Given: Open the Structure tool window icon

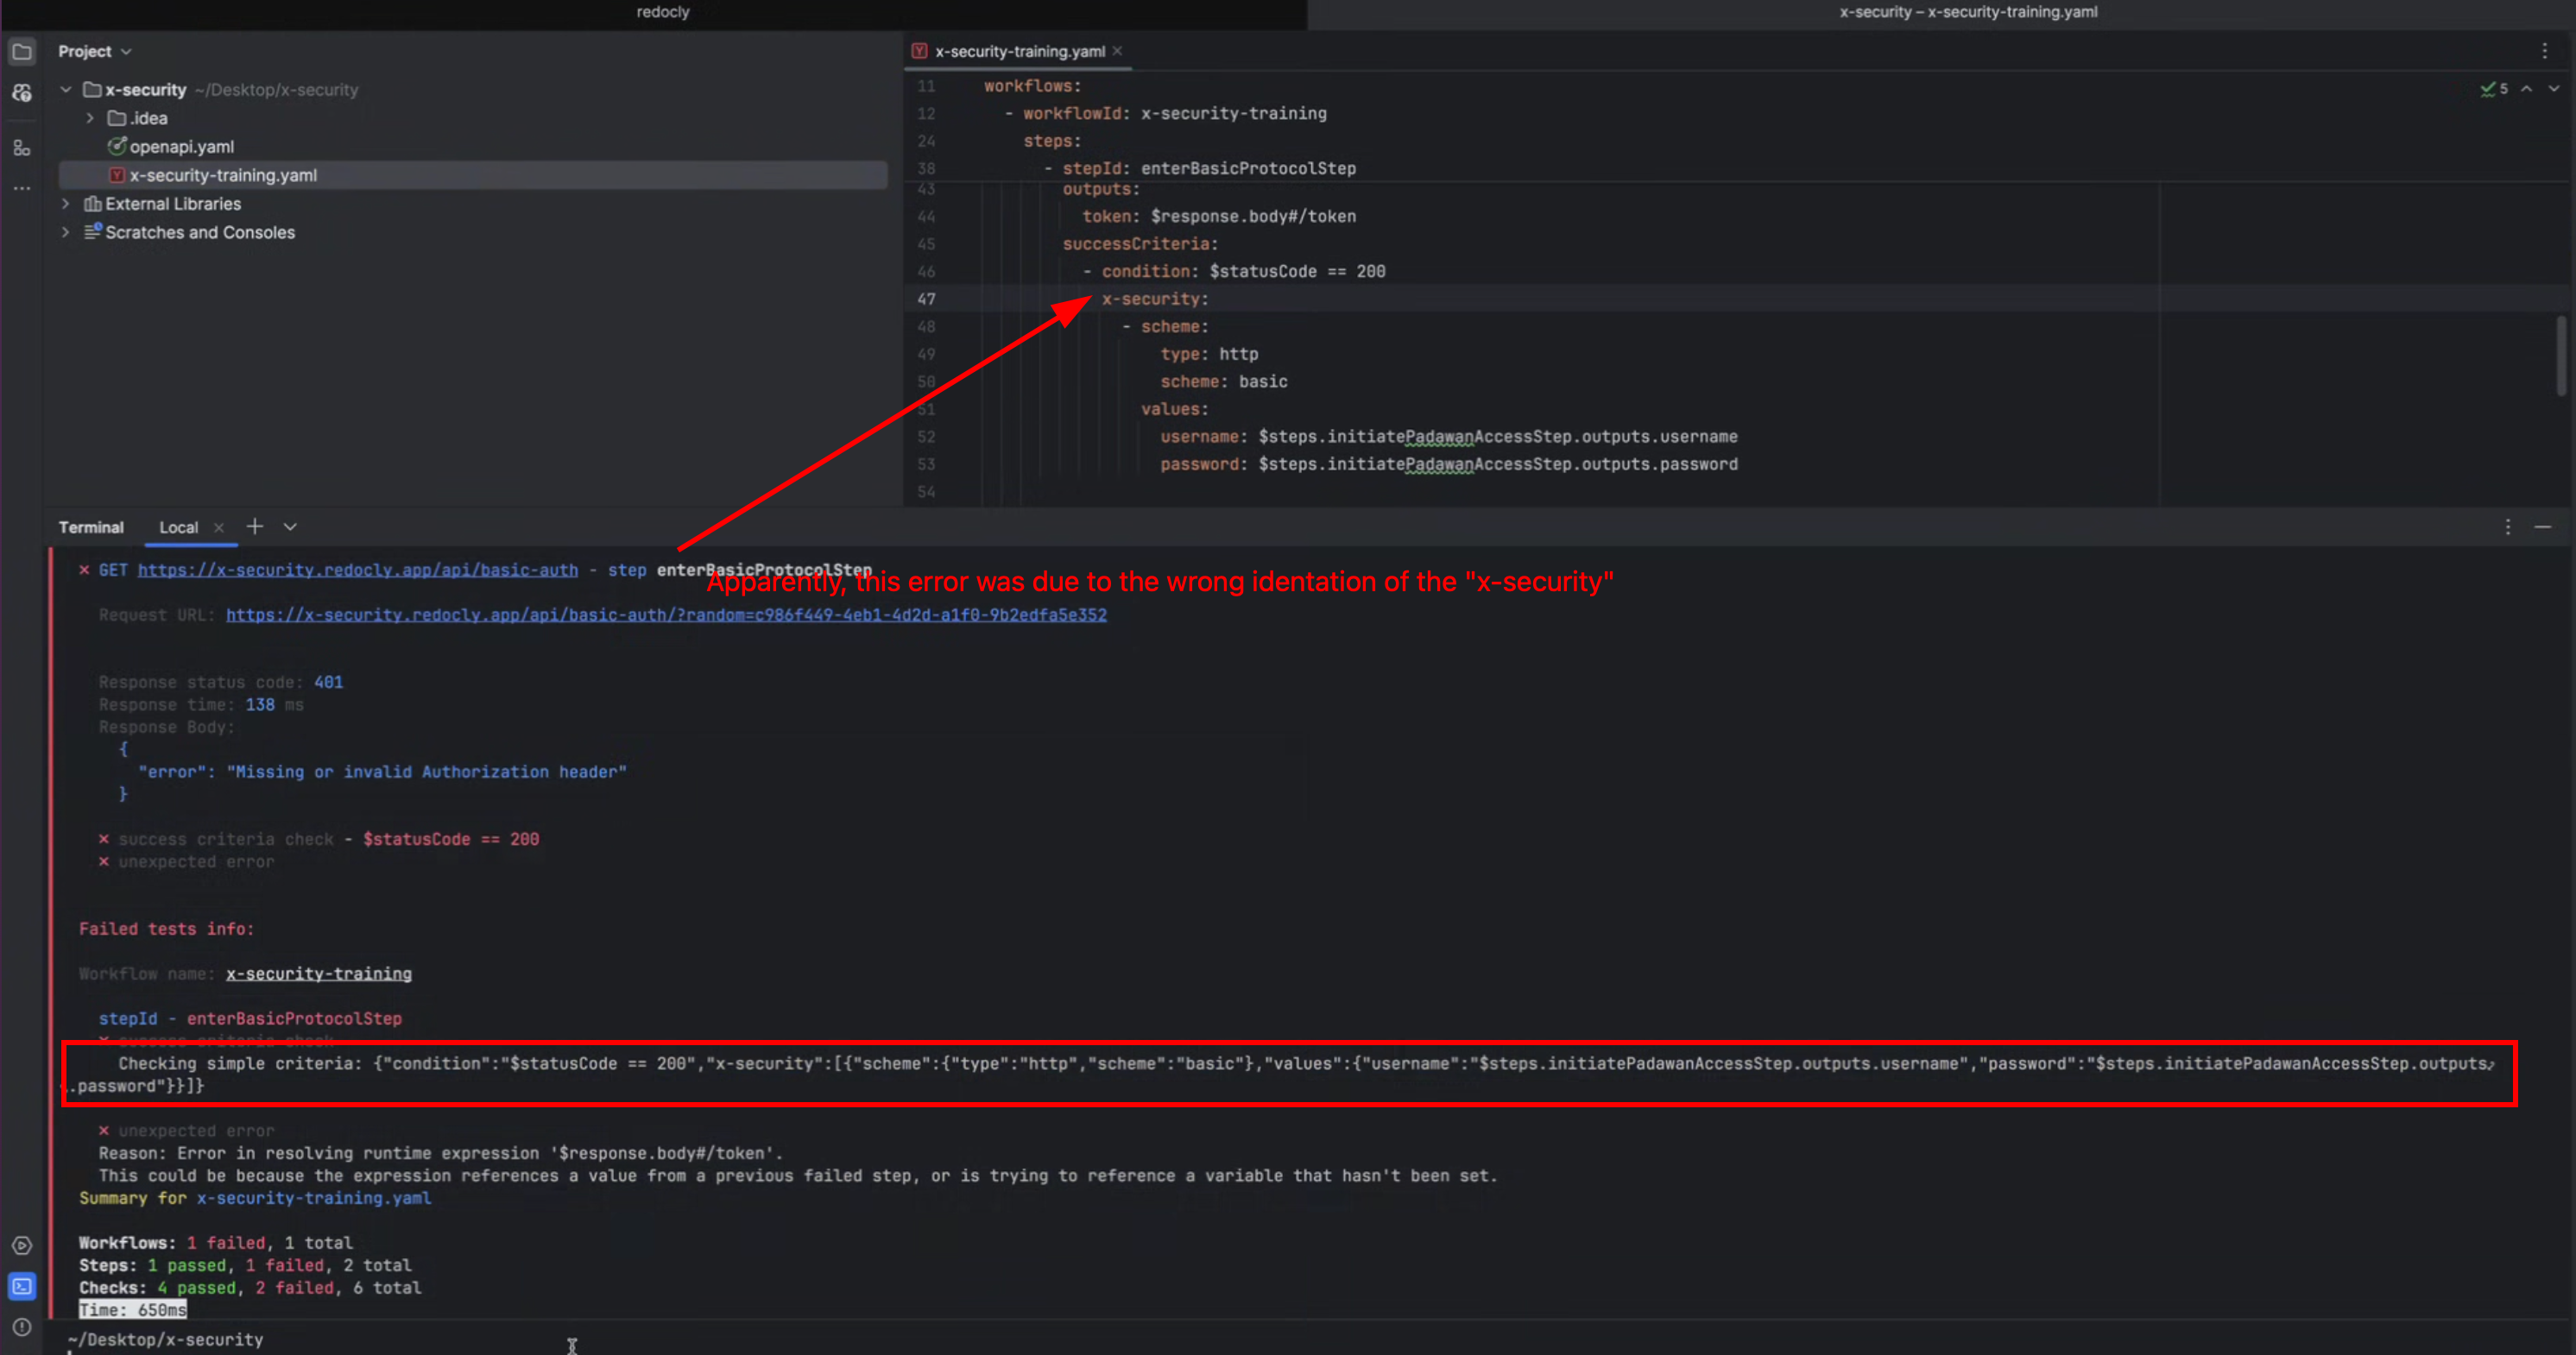Looking at the screenshot, I should (22, 148).
